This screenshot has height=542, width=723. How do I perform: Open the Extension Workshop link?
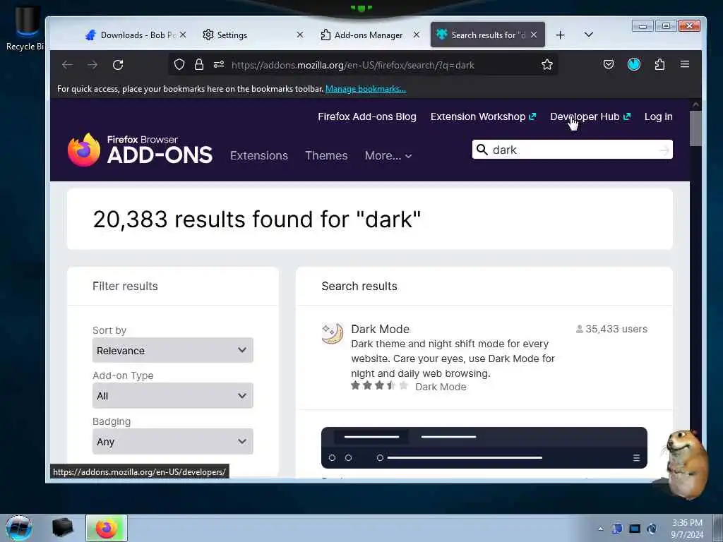coord(483,116)
